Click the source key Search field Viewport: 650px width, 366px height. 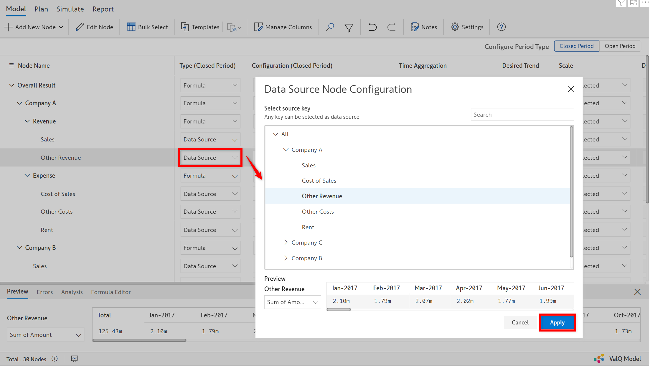522,115
